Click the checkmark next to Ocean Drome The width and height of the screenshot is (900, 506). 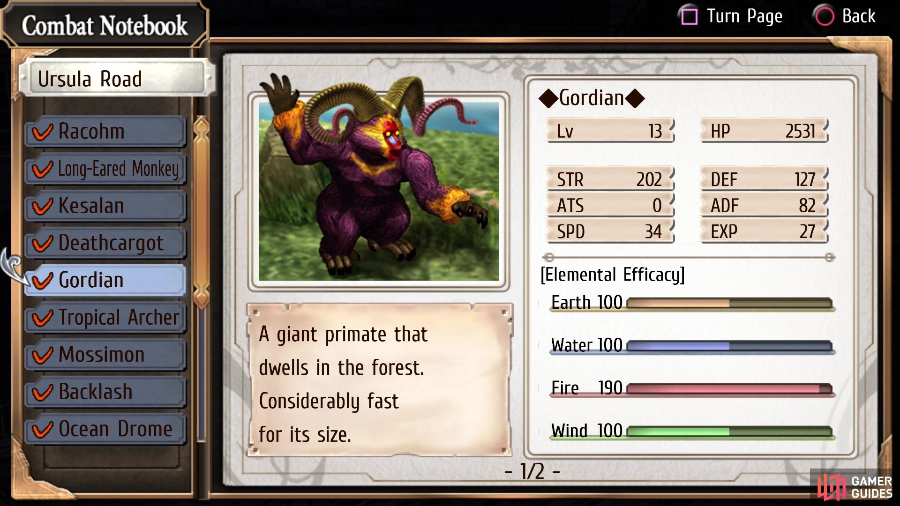click(42, 429)
